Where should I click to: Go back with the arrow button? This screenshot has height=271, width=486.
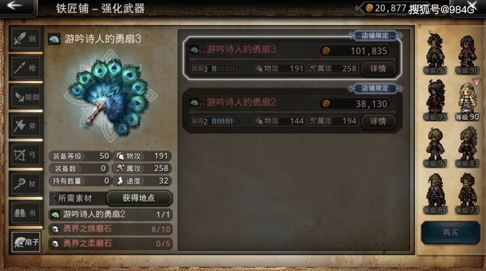pos(17,7)
